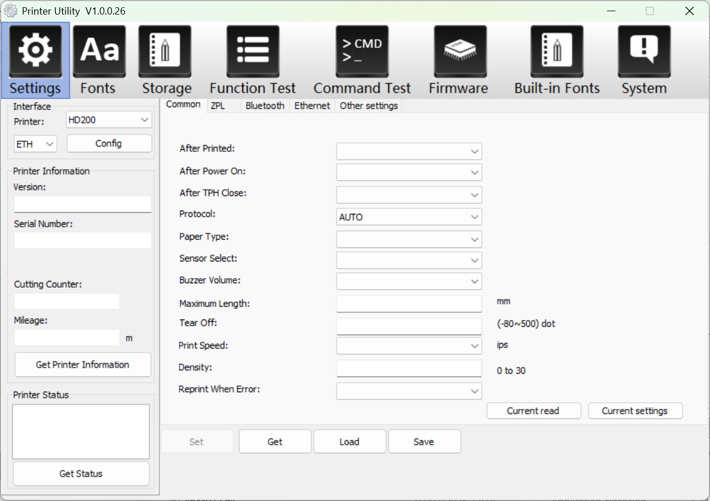Open the Paper Type dropdown
This screenshot has width=710, height=501.
(408, 240)
